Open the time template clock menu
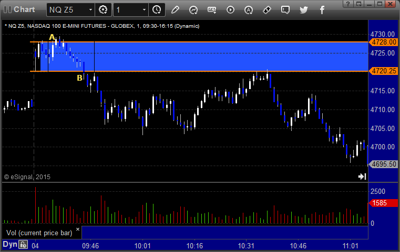Image resolution: width=400 pixels, height=252 pixels. coord(157,10)
